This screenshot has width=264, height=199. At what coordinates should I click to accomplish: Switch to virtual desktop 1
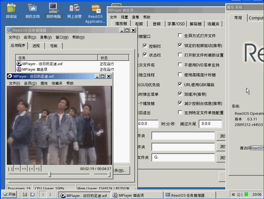[x=43, y=195]
